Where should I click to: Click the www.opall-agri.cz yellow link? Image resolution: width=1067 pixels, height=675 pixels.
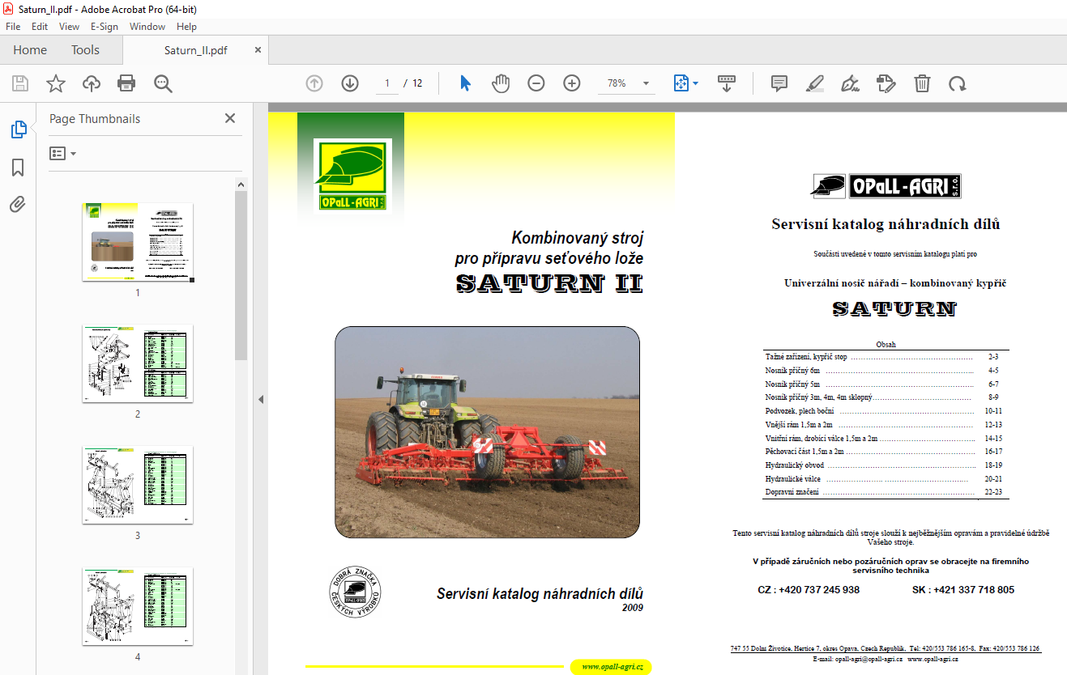click(611, 667)
